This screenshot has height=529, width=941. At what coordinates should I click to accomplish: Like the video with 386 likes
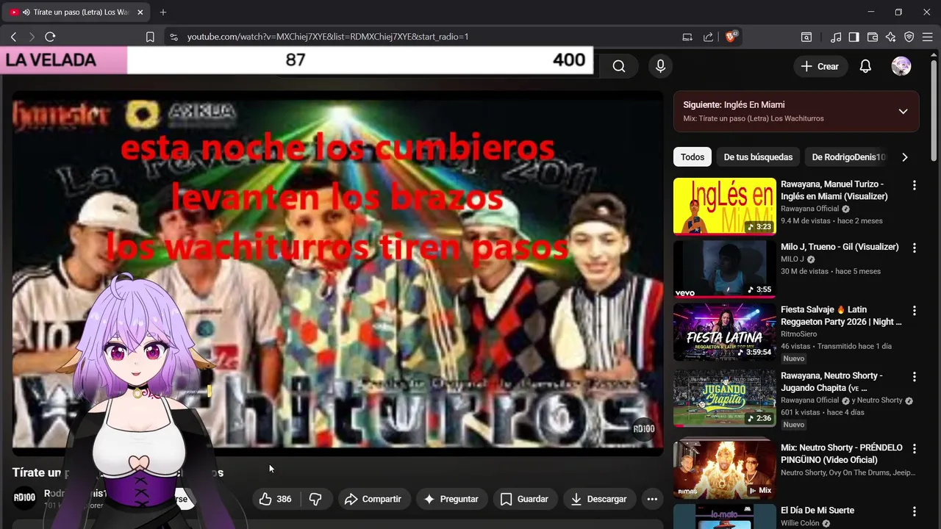[276, 499]
